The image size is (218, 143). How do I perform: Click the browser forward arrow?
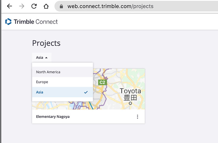coord(22,6)
